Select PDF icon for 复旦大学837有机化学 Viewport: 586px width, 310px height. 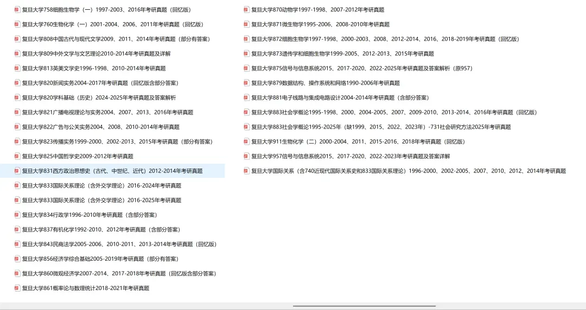pyautogui.click(x=17, y=229)
